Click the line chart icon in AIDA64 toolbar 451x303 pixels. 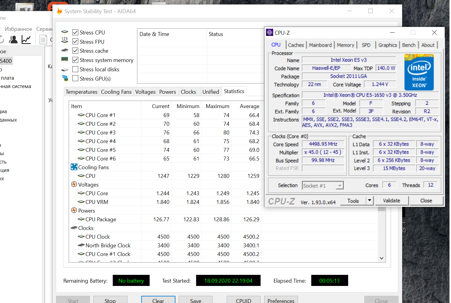point(26,39)
